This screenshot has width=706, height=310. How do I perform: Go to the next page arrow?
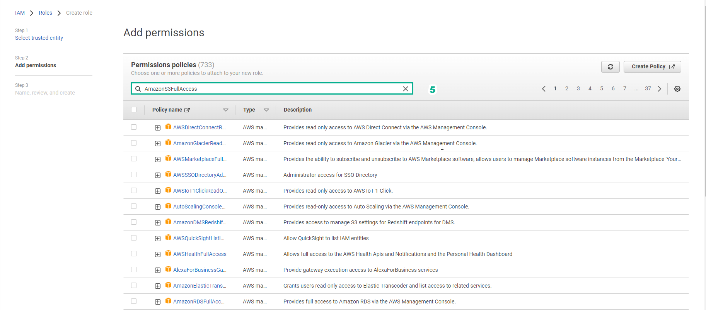point(660,89)
